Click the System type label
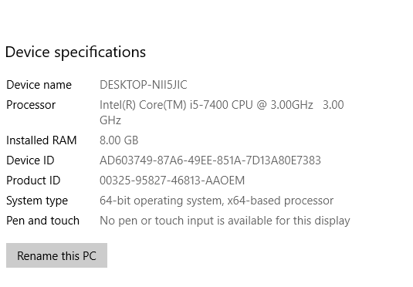This screenshot has width=413, height=287. 37,201
